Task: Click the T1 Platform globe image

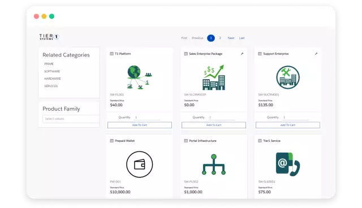Action: [140, 77]
